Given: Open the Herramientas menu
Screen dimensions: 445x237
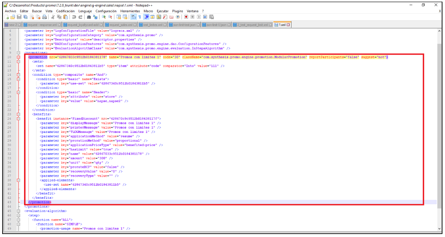Looking at the screenshot, I should click(130, 11).
